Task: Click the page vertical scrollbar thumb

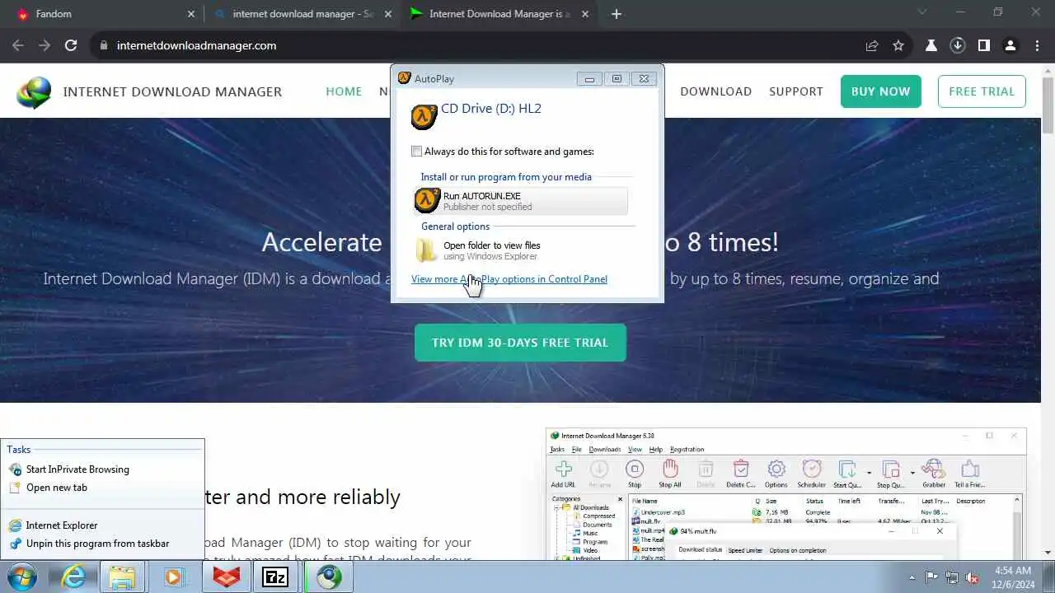Action: coord(1048,105)
